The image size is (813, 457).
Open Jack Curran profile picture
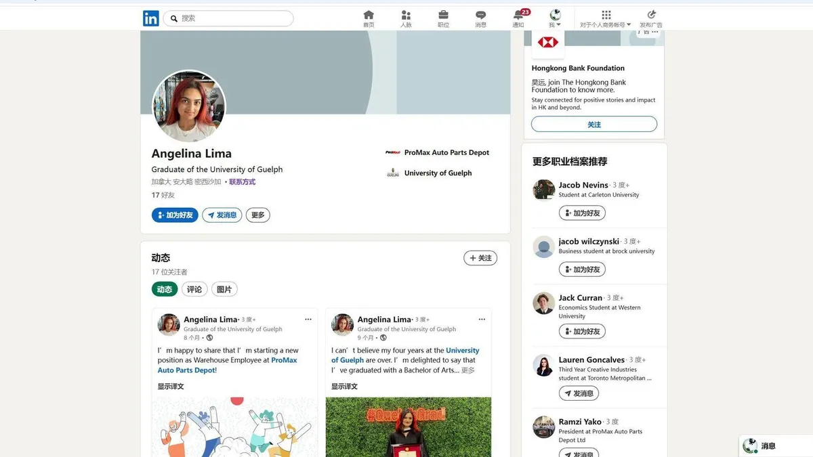tap(543, 303)
